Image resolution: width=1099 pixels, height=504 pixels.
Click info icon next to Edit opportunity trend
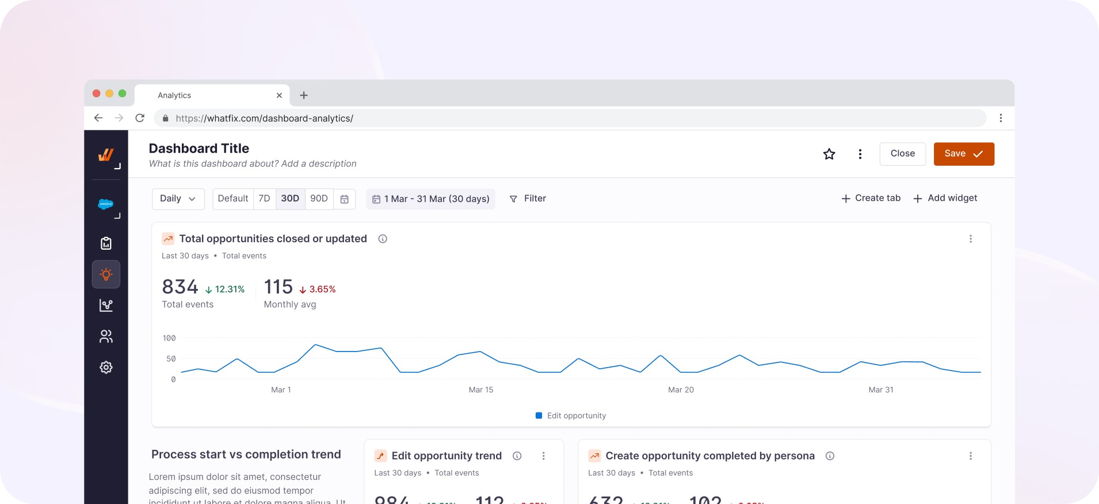coord(517,456)
